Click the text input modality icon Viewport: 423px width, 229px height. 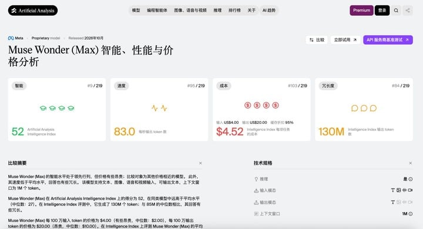pyautogui.click(x=393, y=190)
